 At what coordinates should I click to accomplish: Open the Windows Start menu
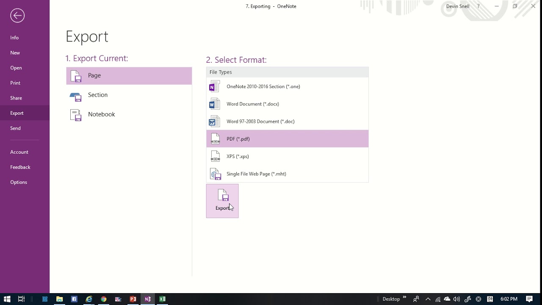point(7,299)
